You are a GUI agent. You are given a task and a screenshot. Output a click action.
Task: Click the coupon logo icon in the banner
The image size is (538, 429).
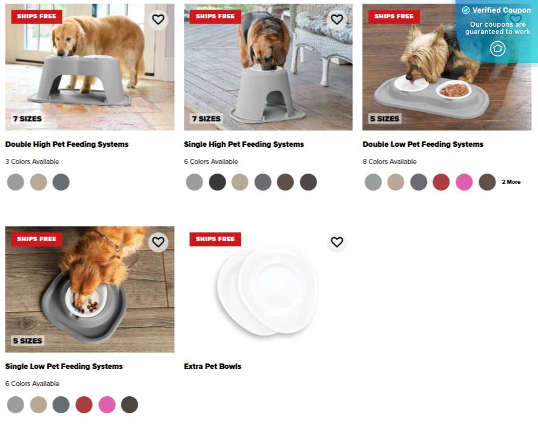pos(497,49)
